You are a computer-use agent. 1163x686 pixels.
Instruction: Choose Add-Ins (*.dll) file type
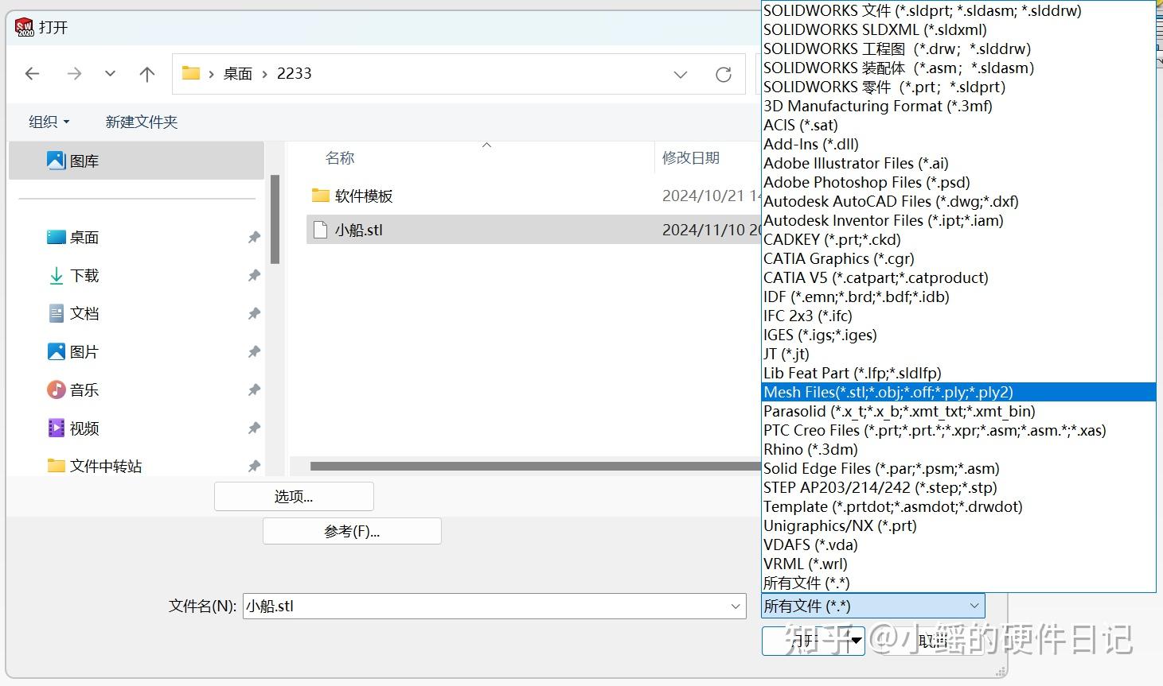click(x=958, y=144)
